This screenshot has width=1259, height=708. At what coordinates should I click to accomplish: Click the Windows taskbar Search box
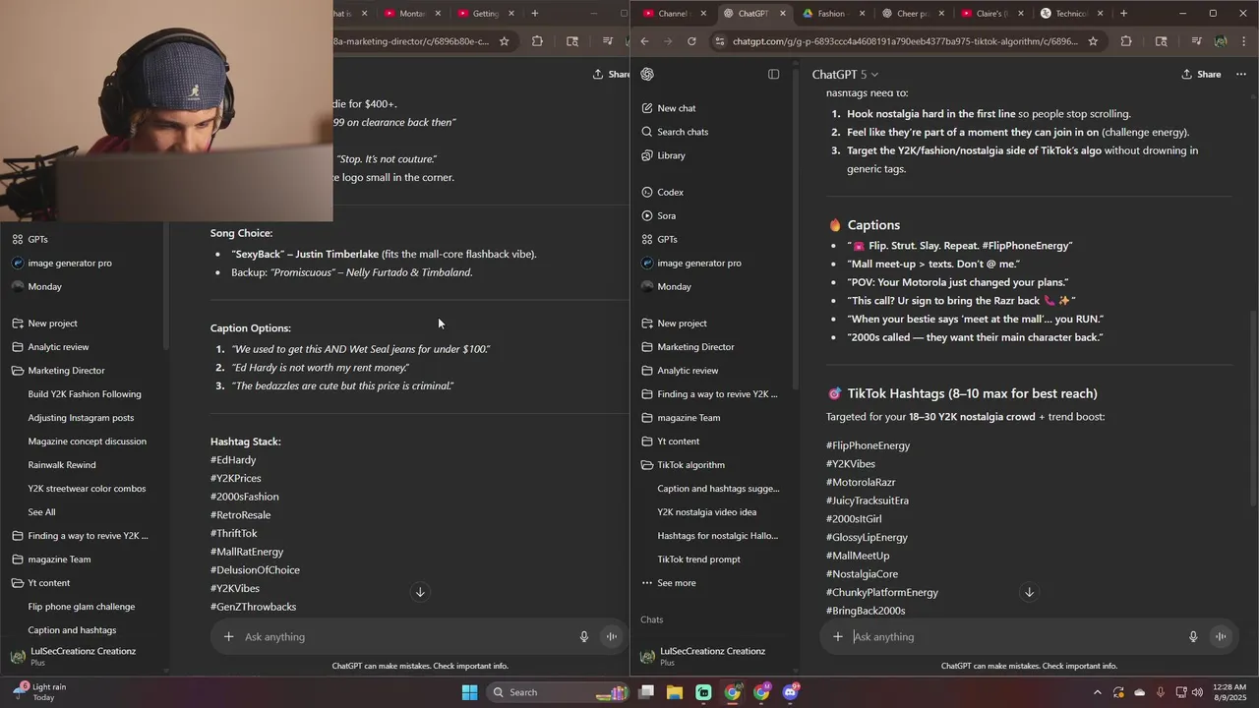pos(558,692)
